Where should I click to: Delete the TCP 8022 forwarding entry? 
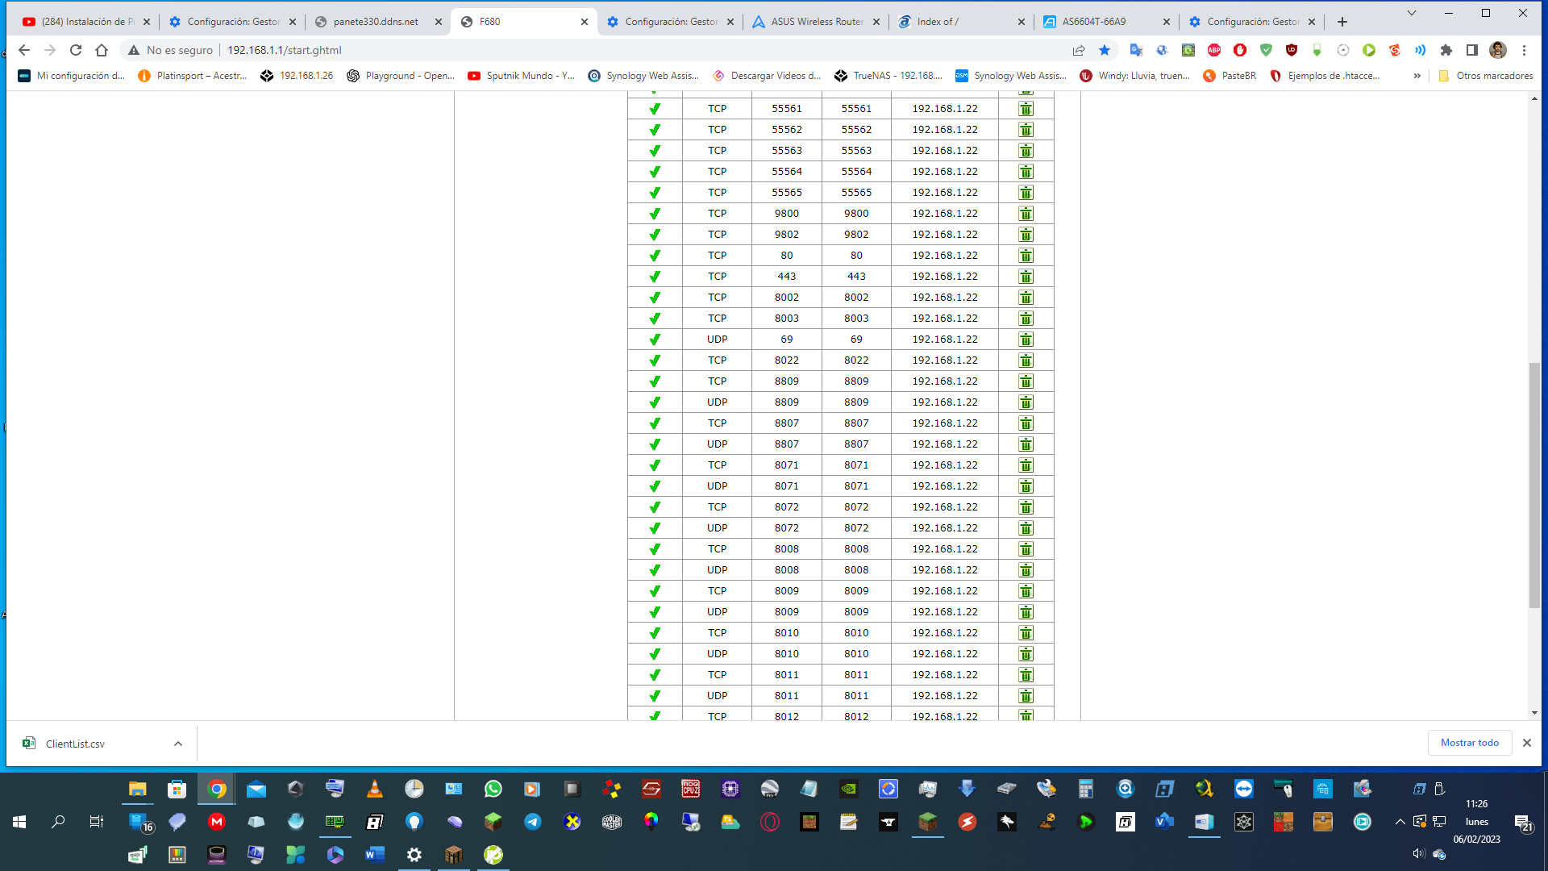tap(1026, 360)
